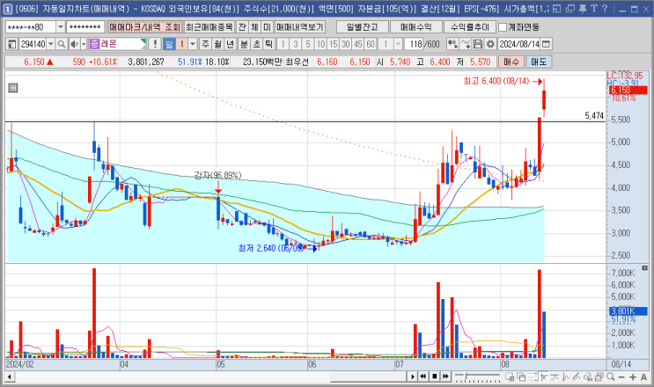Open the stock search magnifier icon
This screenshot has width=654, height=387.
pyautogui.click(x=61, y=44)
